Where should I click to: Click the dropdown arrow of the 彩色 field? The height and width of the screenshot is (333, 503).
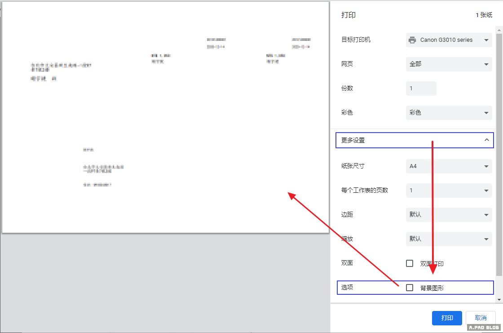tap(486, 113)
